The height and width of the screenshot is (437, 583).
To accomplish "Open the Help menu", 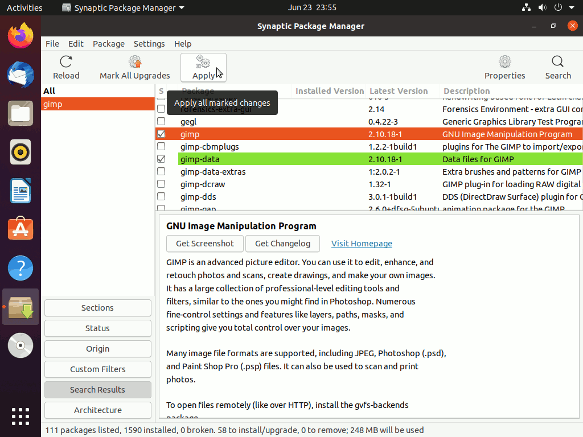I will [183, 43].
